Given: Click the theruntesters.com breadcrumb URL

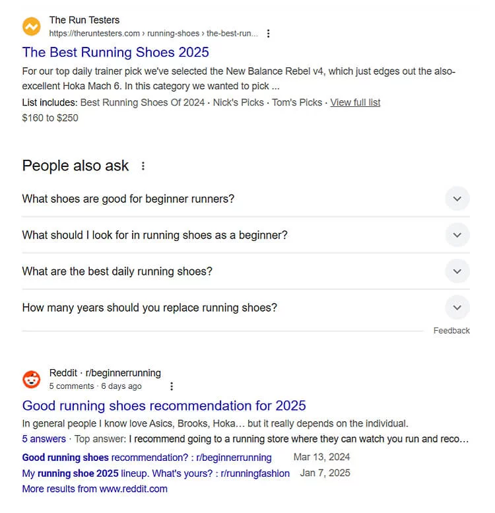Looking at the screenshot, I should point(153,34).
